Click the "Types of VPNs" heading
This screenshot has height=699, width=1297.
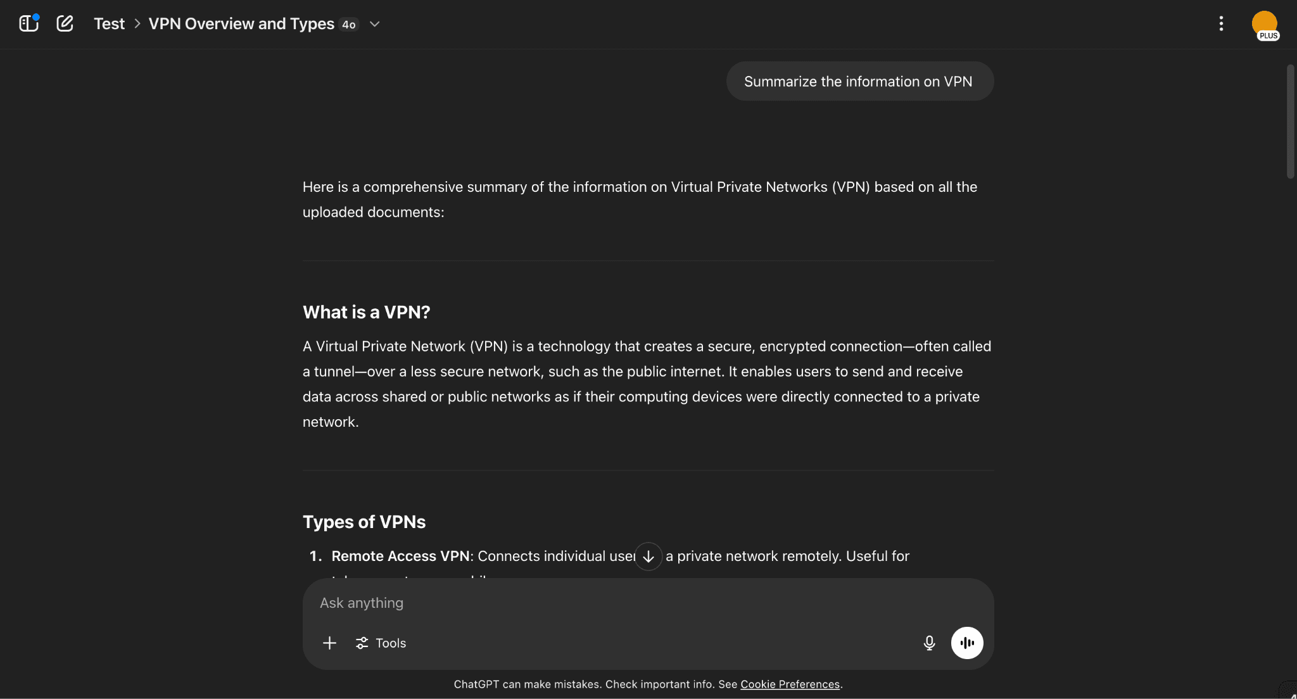(x=364, y=522)
